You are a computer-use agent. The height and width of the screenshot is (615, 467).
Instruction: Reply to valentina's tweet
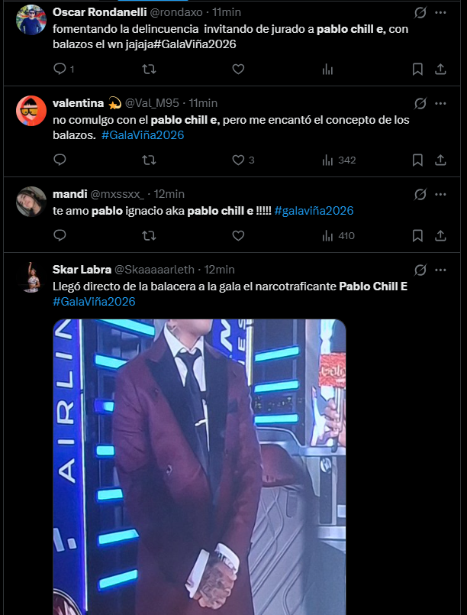[60, 160]
